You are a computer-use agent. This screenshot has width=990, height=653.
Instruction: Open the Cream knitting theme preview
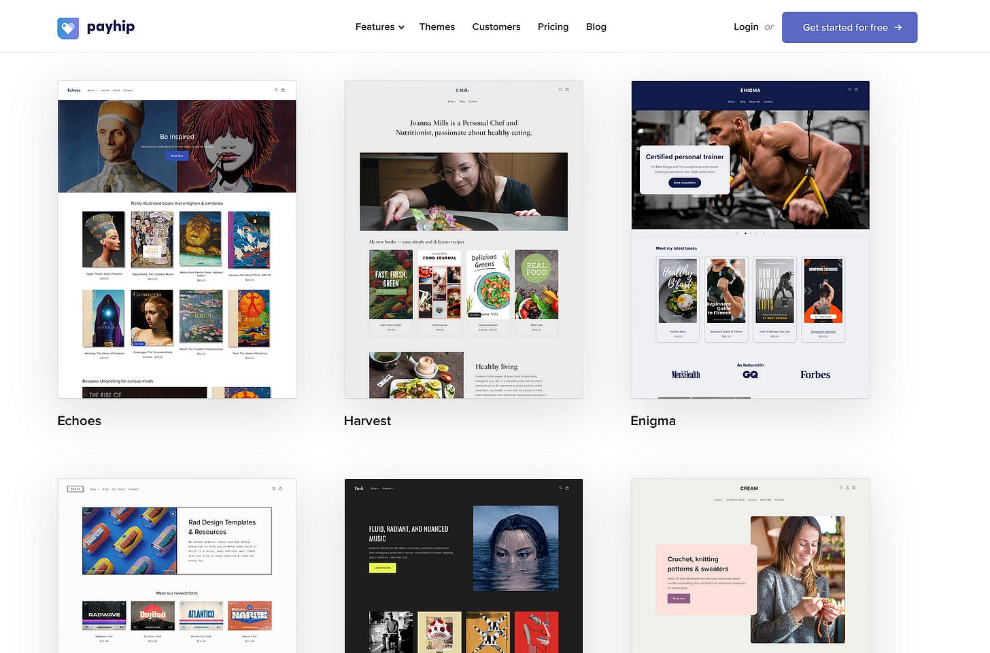pyautogui.click(x=751, y=566)
